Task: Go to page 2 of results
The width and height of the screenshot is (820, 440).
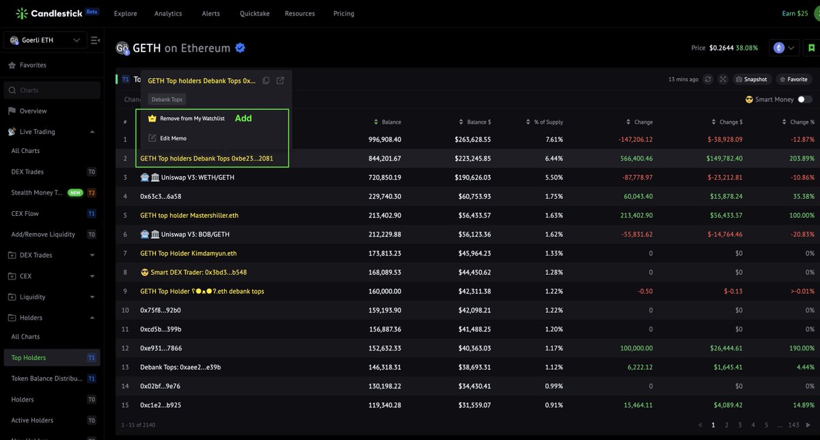Action: 726,425
